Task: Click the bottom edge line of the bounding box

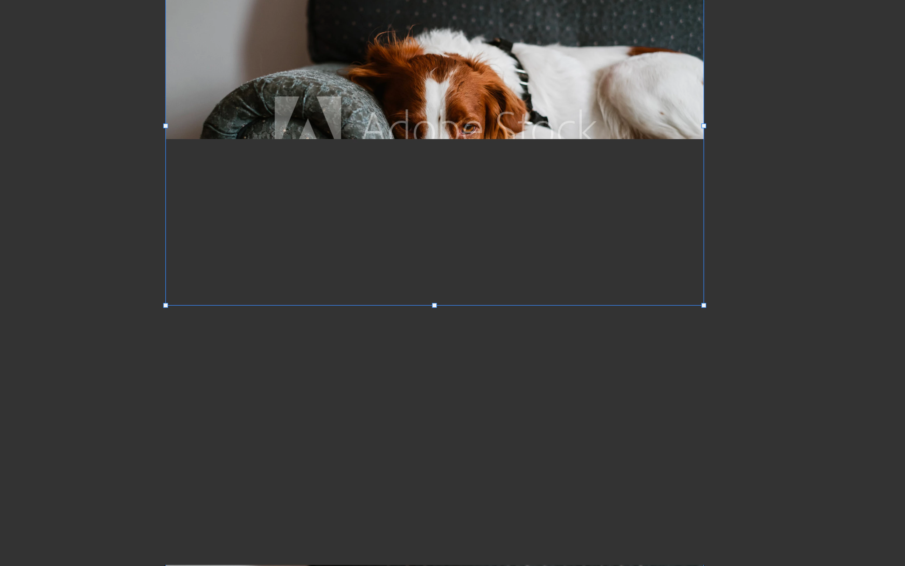Action: coord(299,305)
